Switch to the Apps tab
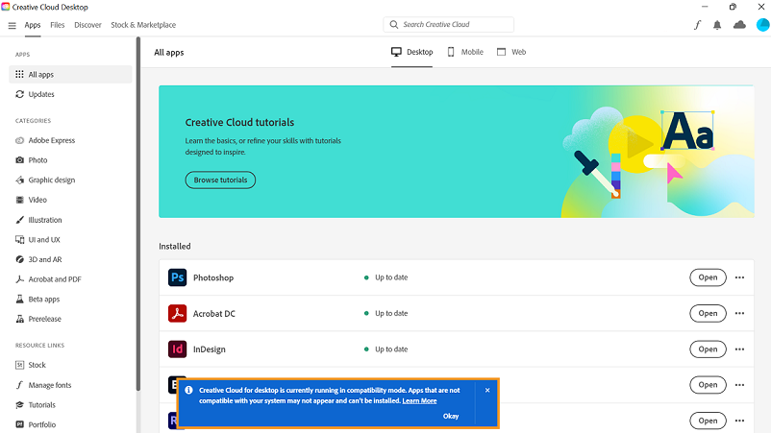Viewport: 771px width, 433px height. point(33,25)
